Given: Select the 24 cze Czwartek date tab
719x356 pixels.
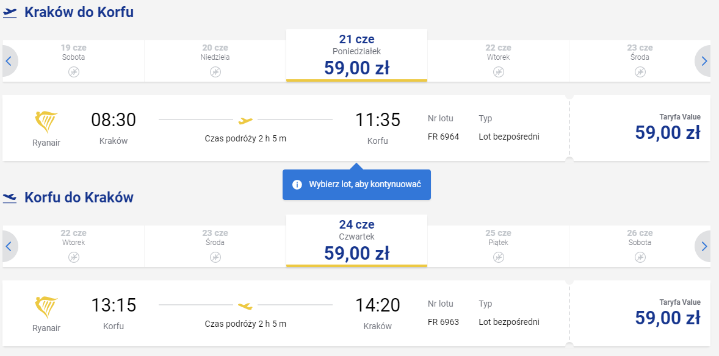Looking at the screenshot, I should 356,241.
